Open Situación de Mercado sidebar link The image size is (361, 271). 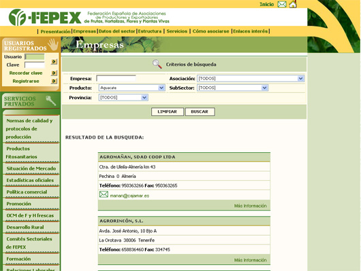pyautogui.click(x=31, y=168)
